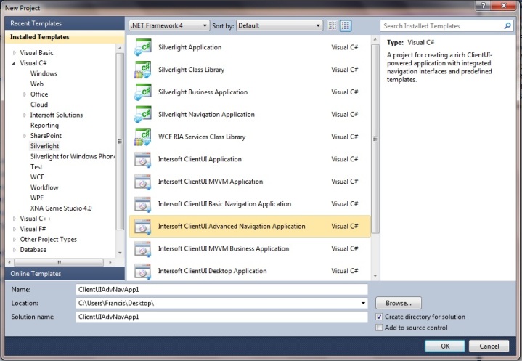Click the Browse... button
Screen dimensions: 522x361
(x=399, y=303)
